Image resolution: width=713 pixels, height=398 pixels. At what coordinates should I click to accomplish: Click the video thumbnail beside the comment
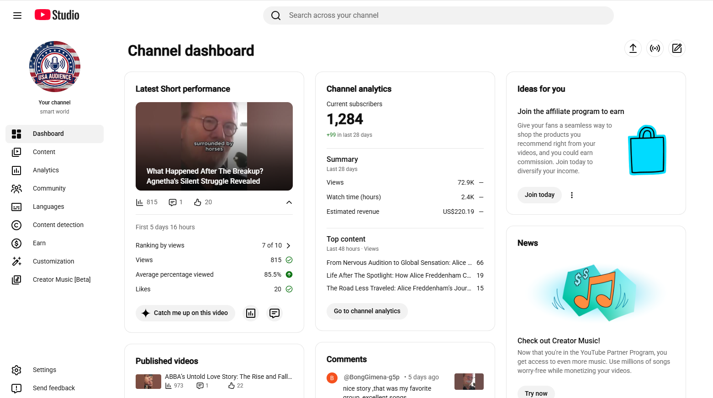point(469,382)
